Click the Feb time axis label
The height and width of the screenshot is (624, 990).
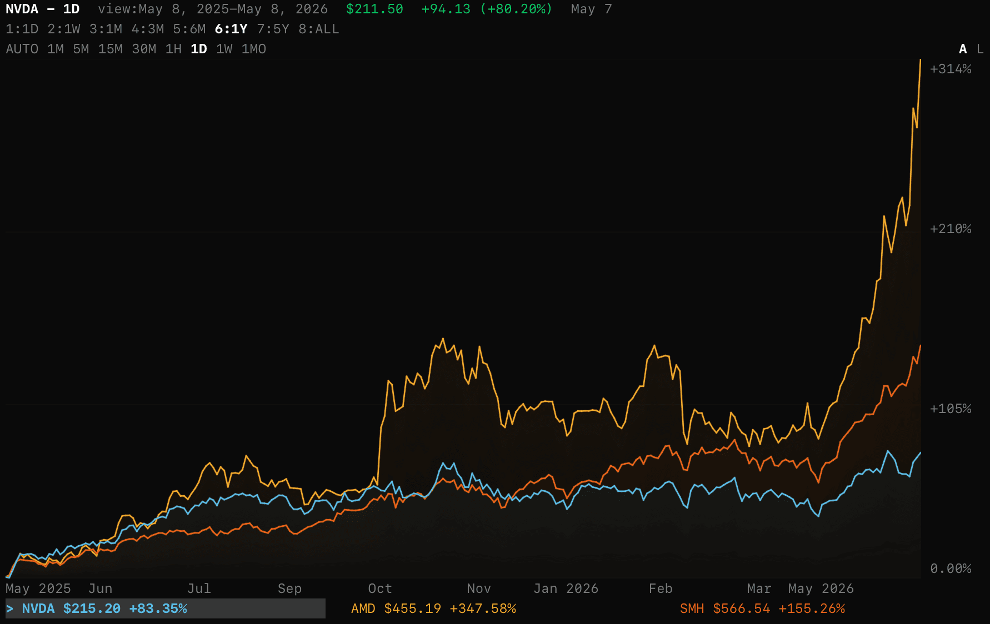point(661,588)
